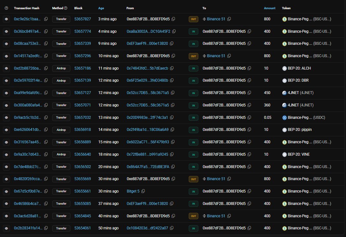Click Airdrop method badge in ALCH row
Screen dimensions: 346x237
61,68
